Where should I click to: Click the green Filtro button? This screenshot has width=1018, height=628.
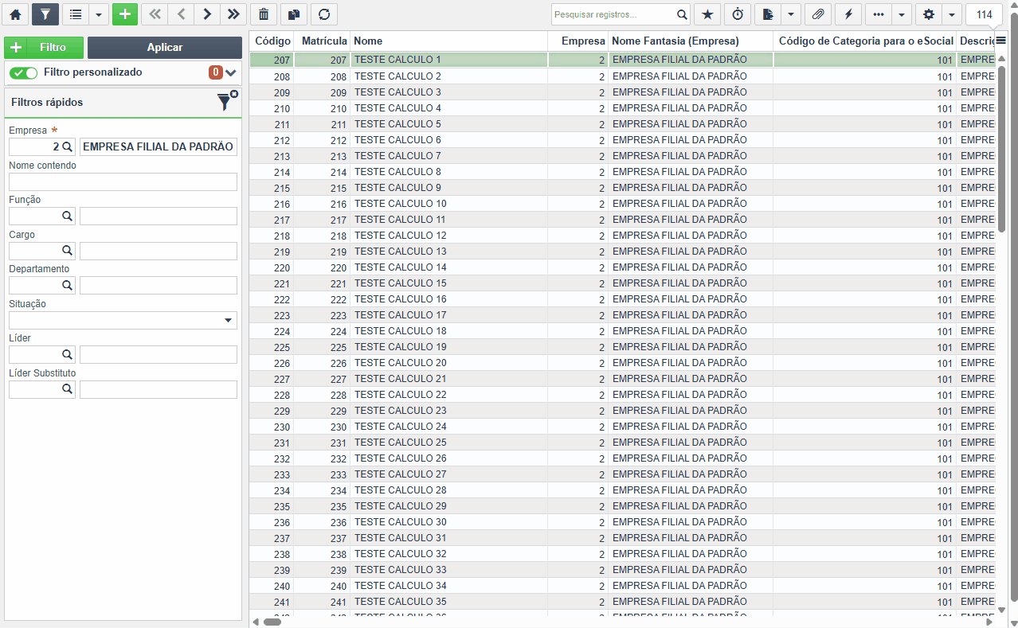coord(44,48)
